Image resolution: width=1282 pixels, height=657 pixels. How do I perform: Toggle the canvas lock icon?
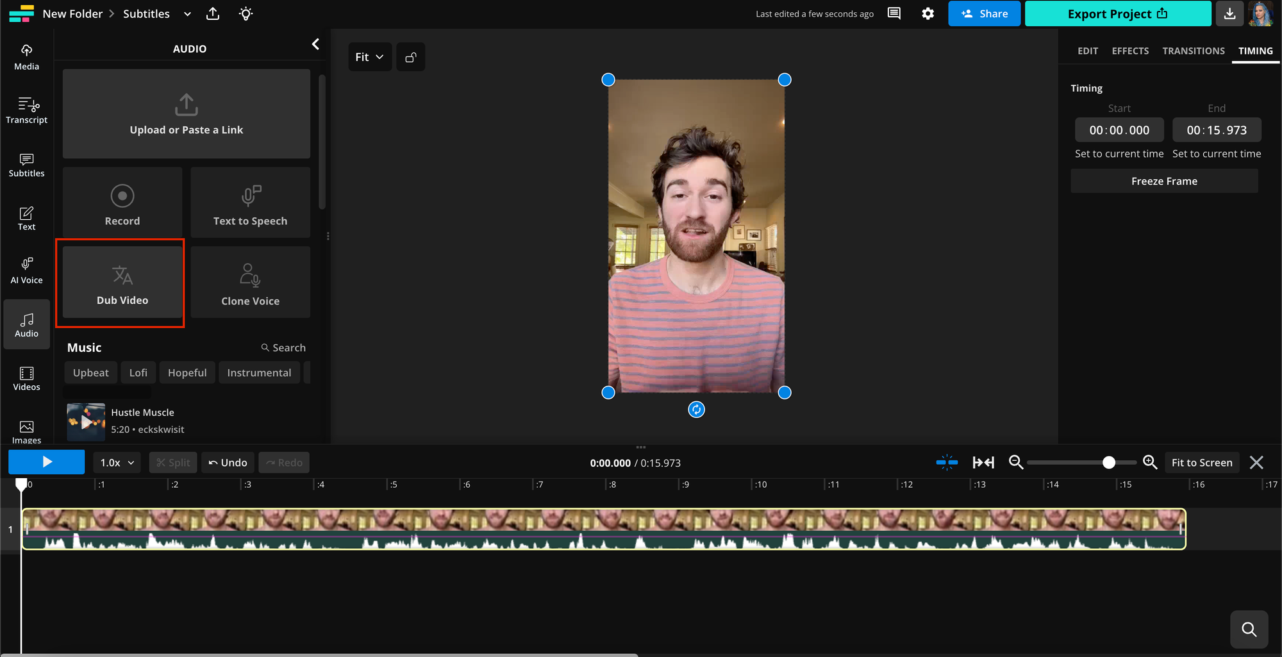[x=411, y=57]
